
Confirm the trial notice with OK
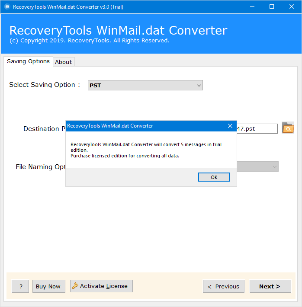click(214, 177)
